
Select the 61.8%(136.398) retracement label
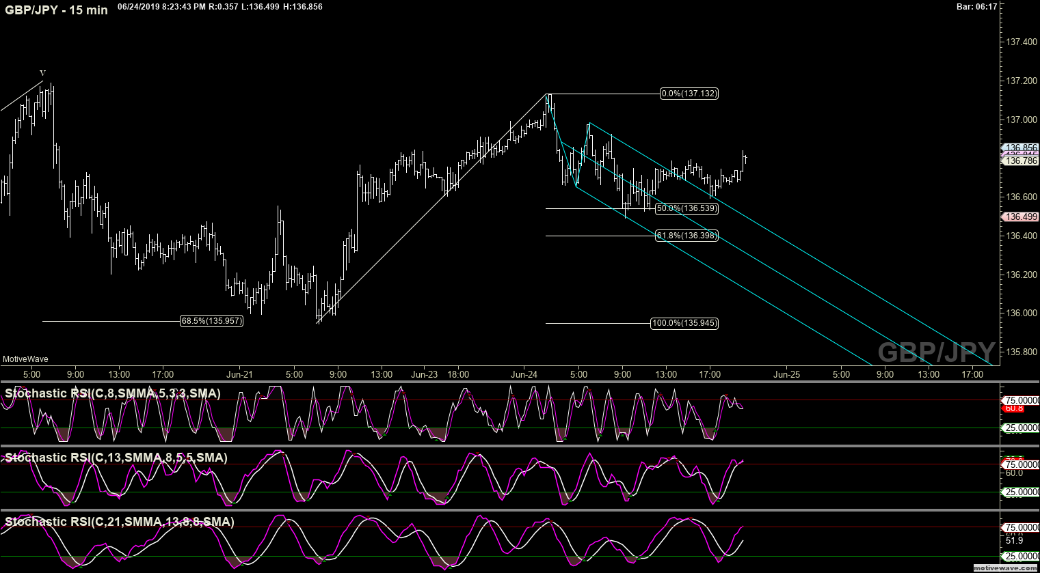pyautogui.click(x=686, y=236)
